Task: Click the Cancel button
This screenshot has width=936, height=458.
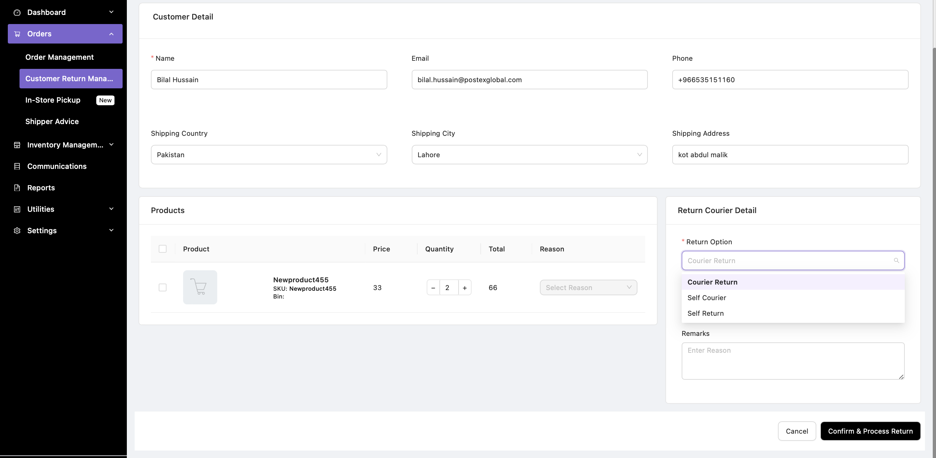Action: point(797,431)
